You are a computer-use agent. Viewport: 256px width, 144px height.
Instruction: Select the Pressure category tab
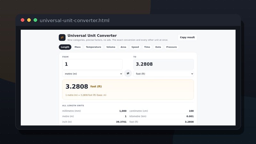click(x=172, y=47)
